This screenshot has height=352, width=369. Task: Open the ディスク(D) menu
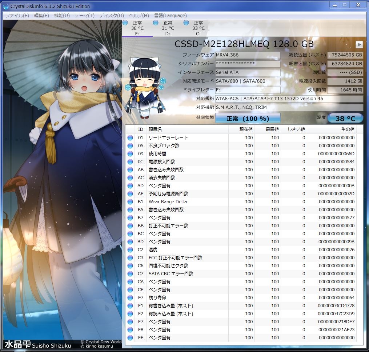tap(112, 16)
